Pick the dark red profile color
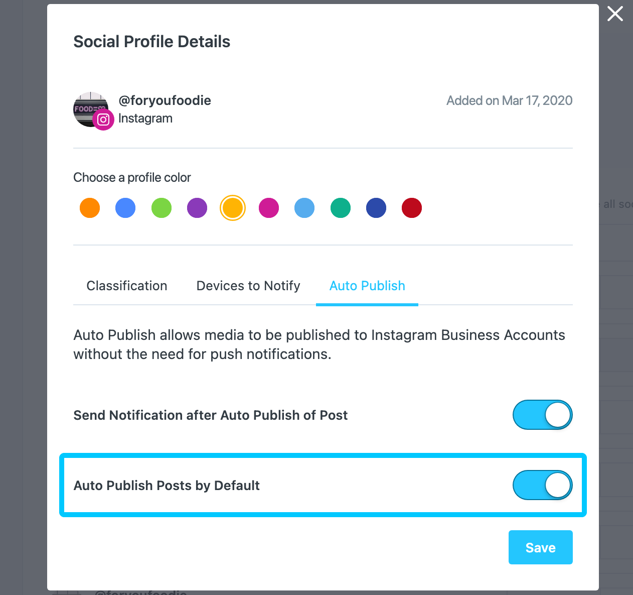 coord(412,208)
